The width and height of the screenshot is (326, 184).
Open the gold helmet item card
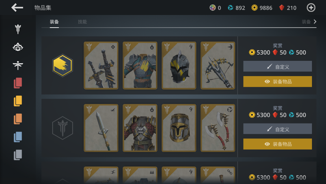pos(179,128)
